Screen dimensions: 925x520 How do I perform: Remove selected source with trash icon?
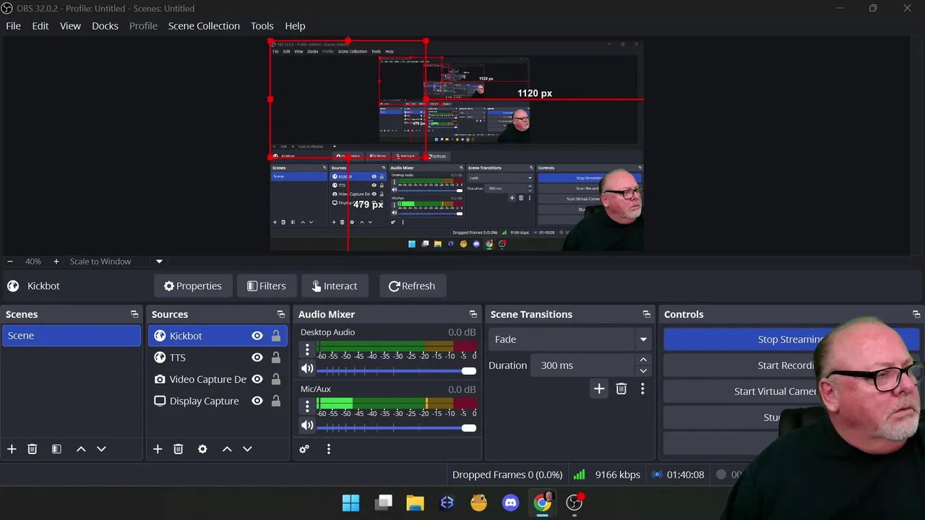point(178,449)
